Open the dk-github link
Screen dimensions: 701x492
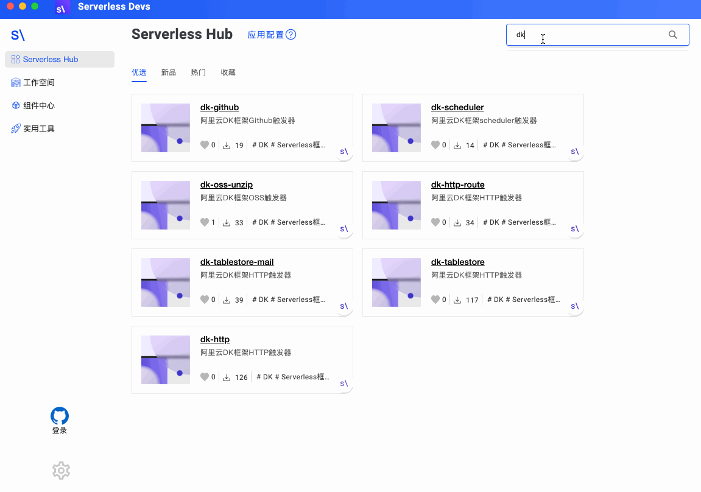219,107
